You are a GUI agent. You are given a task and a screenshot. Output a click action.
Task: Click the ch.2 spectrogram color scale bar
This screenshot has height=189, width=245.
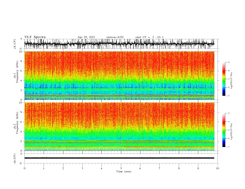[224, 130]
